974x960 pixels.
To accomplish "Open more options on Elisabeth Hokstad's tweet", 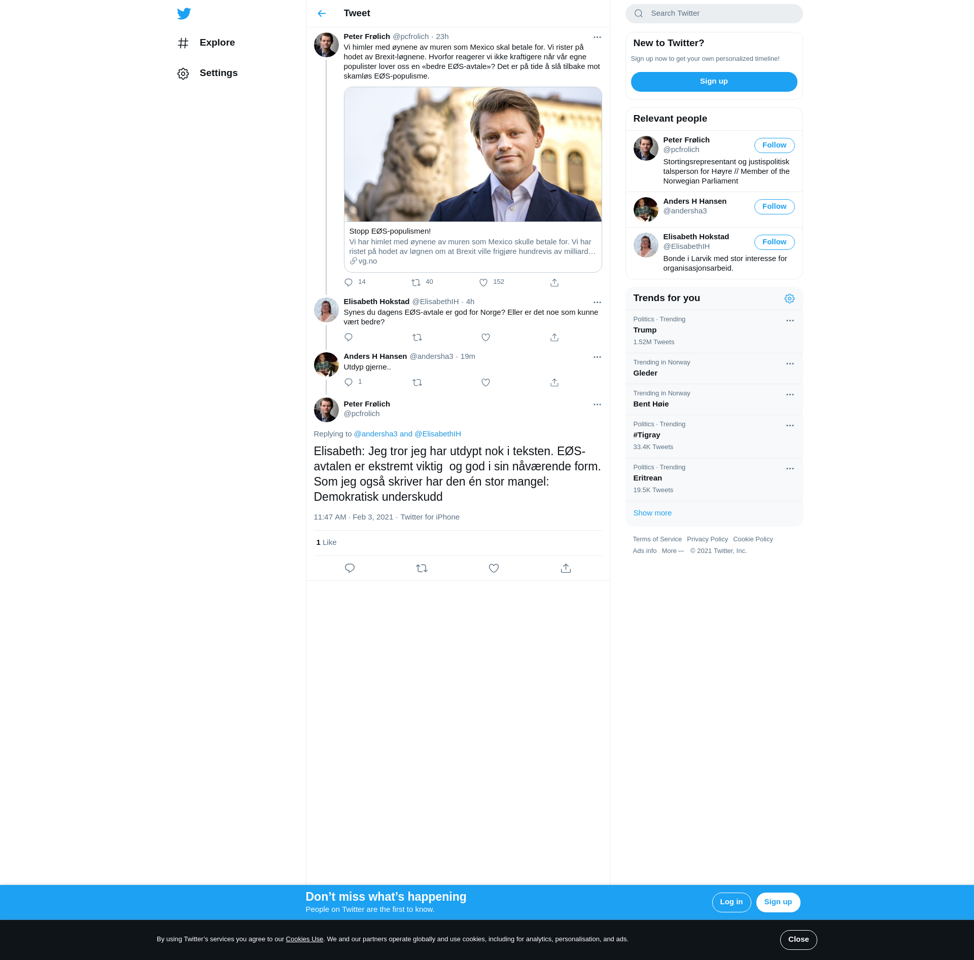I will click(x=597, y=302).
